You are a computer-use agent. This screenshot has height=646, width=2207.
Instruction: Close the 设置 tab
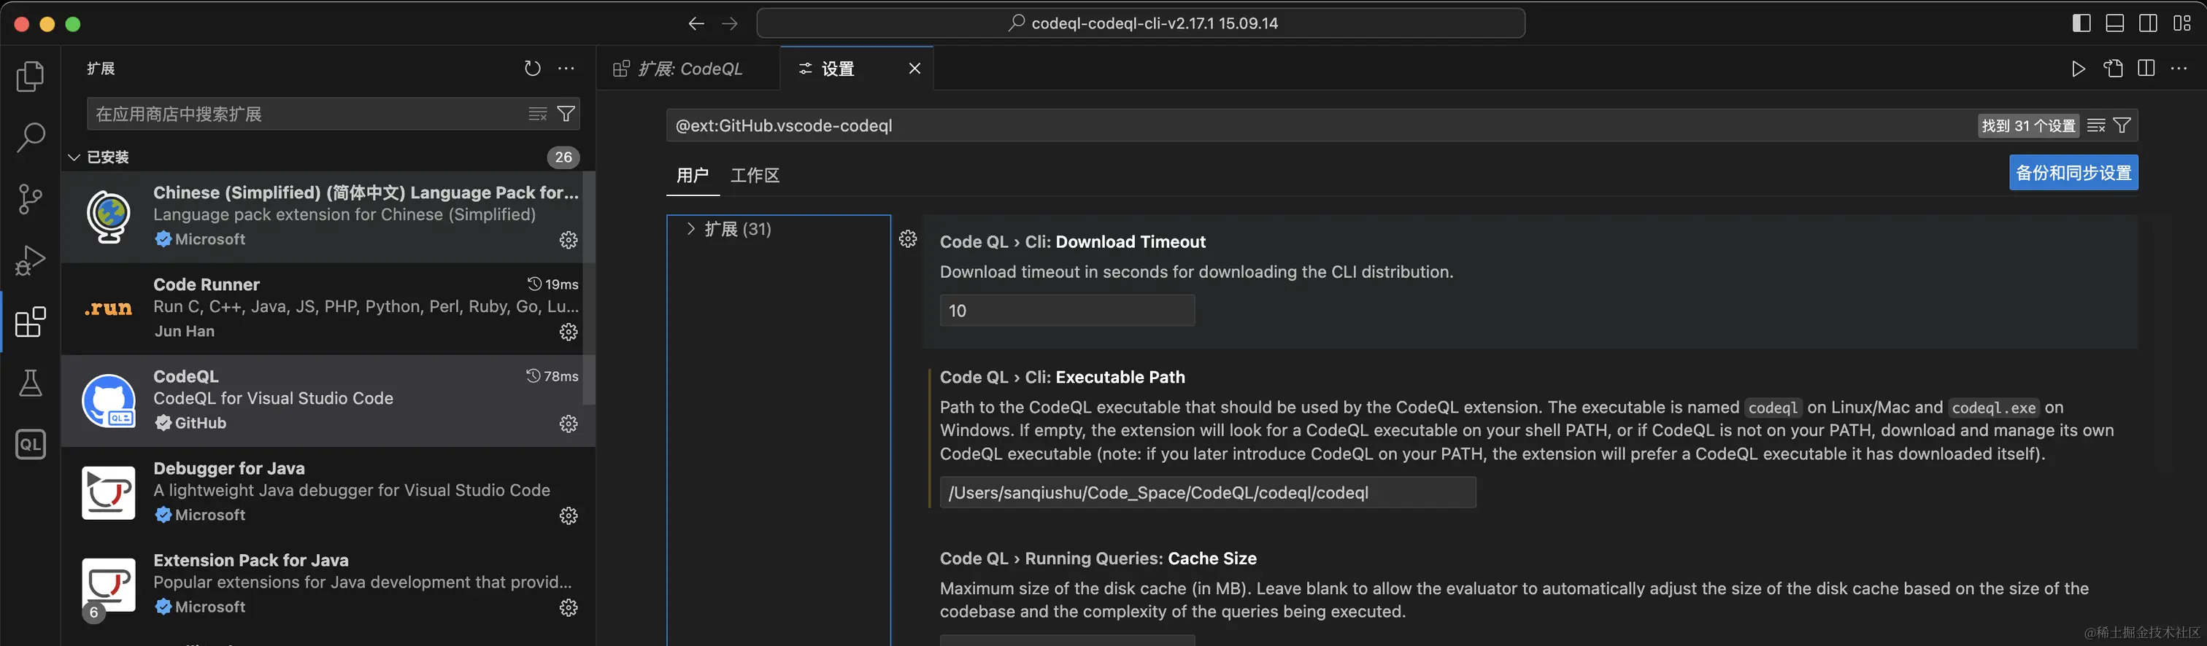click(x=914, y=69)
